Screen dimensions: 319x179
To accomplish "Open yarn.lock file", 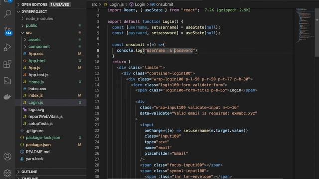I will tap(51, 159).
